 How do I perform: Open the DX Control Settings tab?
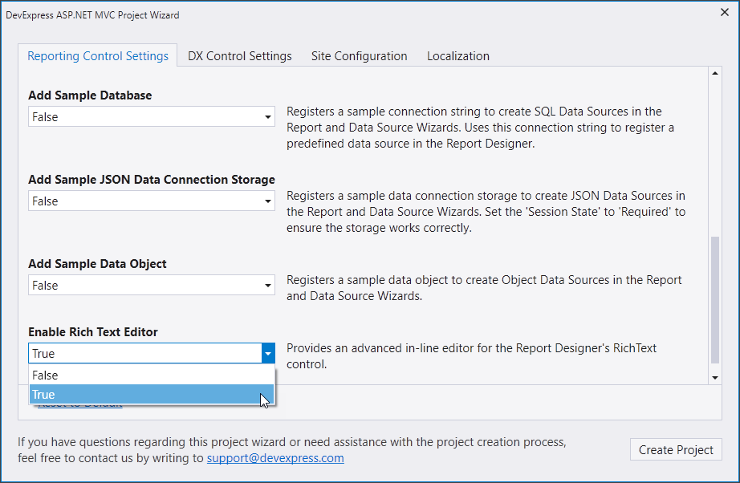tap(240, 55)
